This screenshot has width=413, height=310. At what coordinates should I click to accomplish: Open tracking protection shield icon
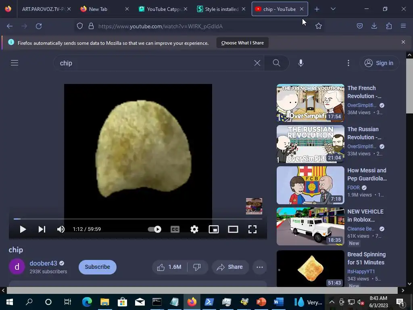[x=80, y=26]
